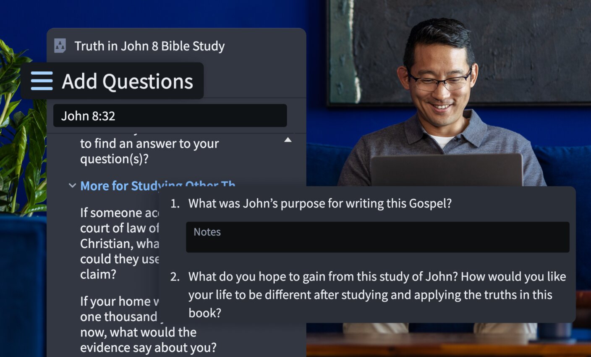This screenshot has width=591, height=357.
Task: Select question about John's purpose for writing
Action: tap(320, 204)
